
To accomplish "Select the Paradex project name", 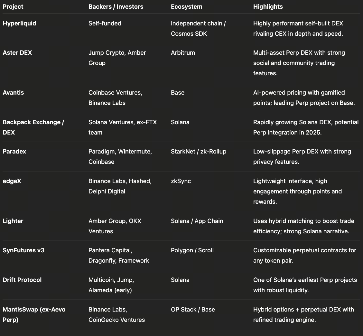I will click(14, 151).
